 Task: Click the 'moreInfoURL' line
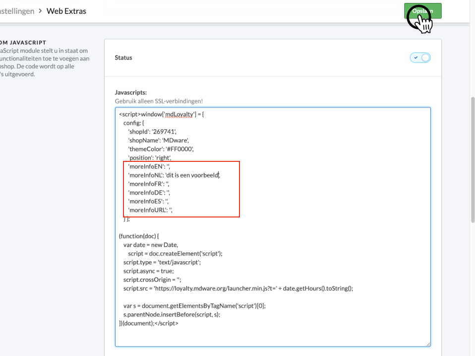[150, 210]
